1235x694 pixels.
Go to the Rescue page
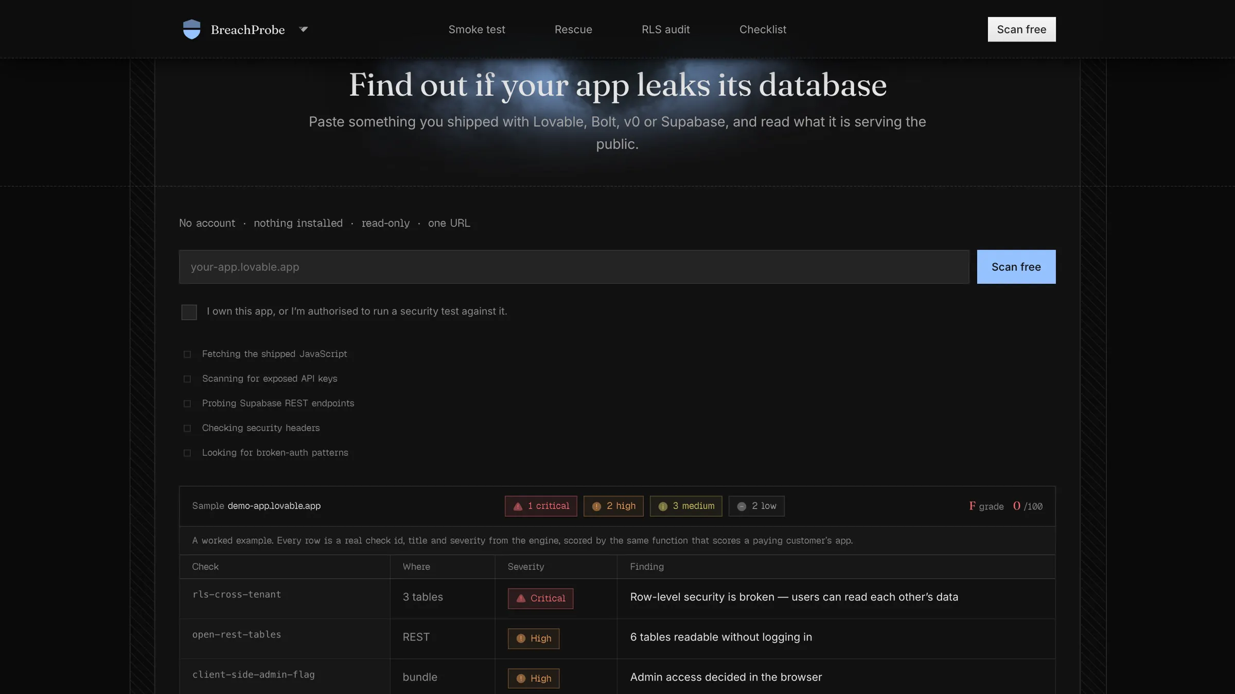pyautogui.click(x=573, y=29)
